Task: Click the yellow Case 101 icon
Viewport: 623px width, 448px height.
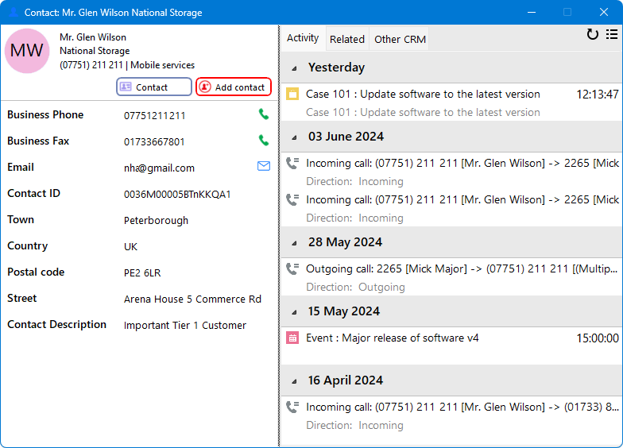Action: (x=292, y=94)
